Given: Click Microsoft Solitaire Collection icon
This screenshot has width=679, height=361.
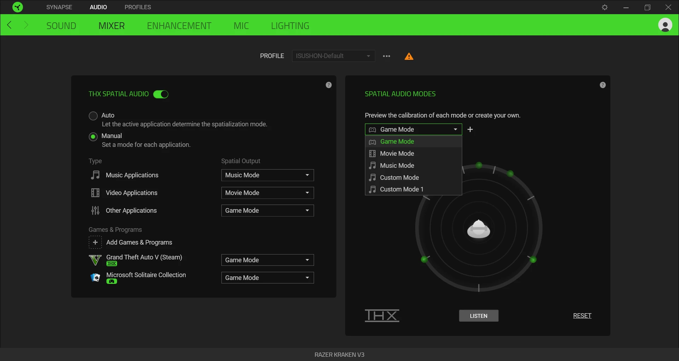Looking at the screenshot, I should pyautogui.click(x=95, y=277).
